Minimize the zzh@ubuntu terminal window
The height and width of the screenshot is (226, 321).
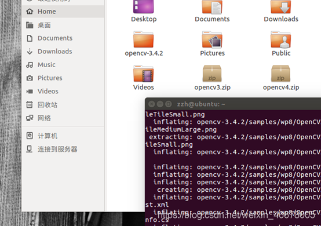pos(160,104)
